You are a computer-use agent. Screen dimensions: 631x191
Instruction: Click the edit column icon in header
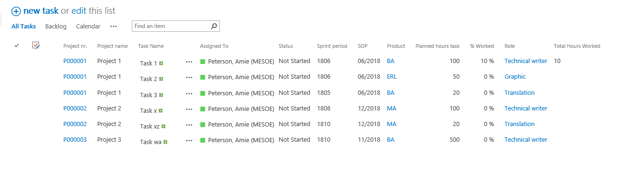(36, 45)
